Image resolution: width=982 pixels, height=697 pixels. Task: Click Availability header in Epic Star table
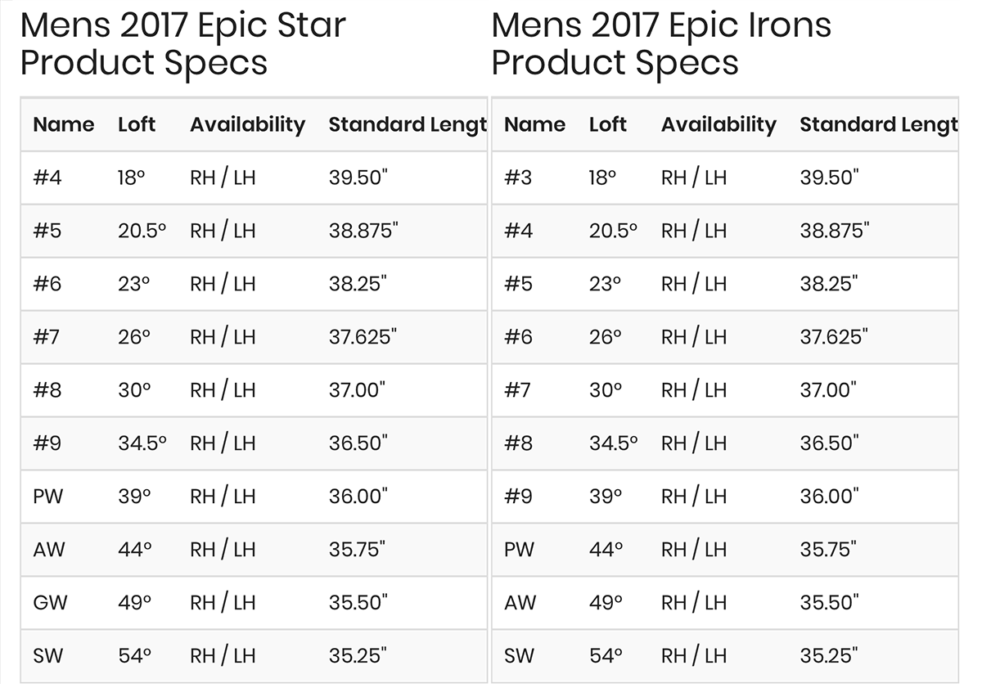click(x=247, y=124)
